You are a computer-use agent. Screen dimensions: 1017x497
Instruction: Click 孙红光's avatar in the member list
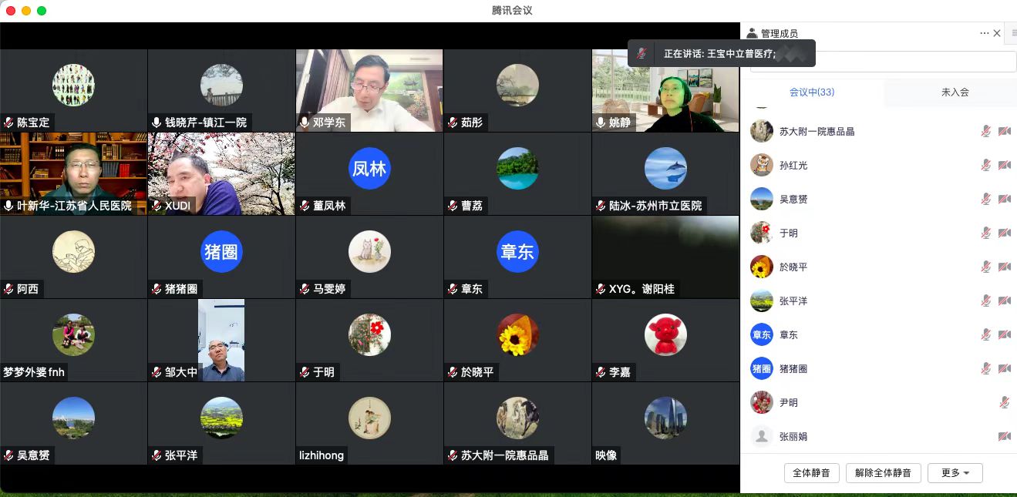pyautogui.click(x=762, y=165)
